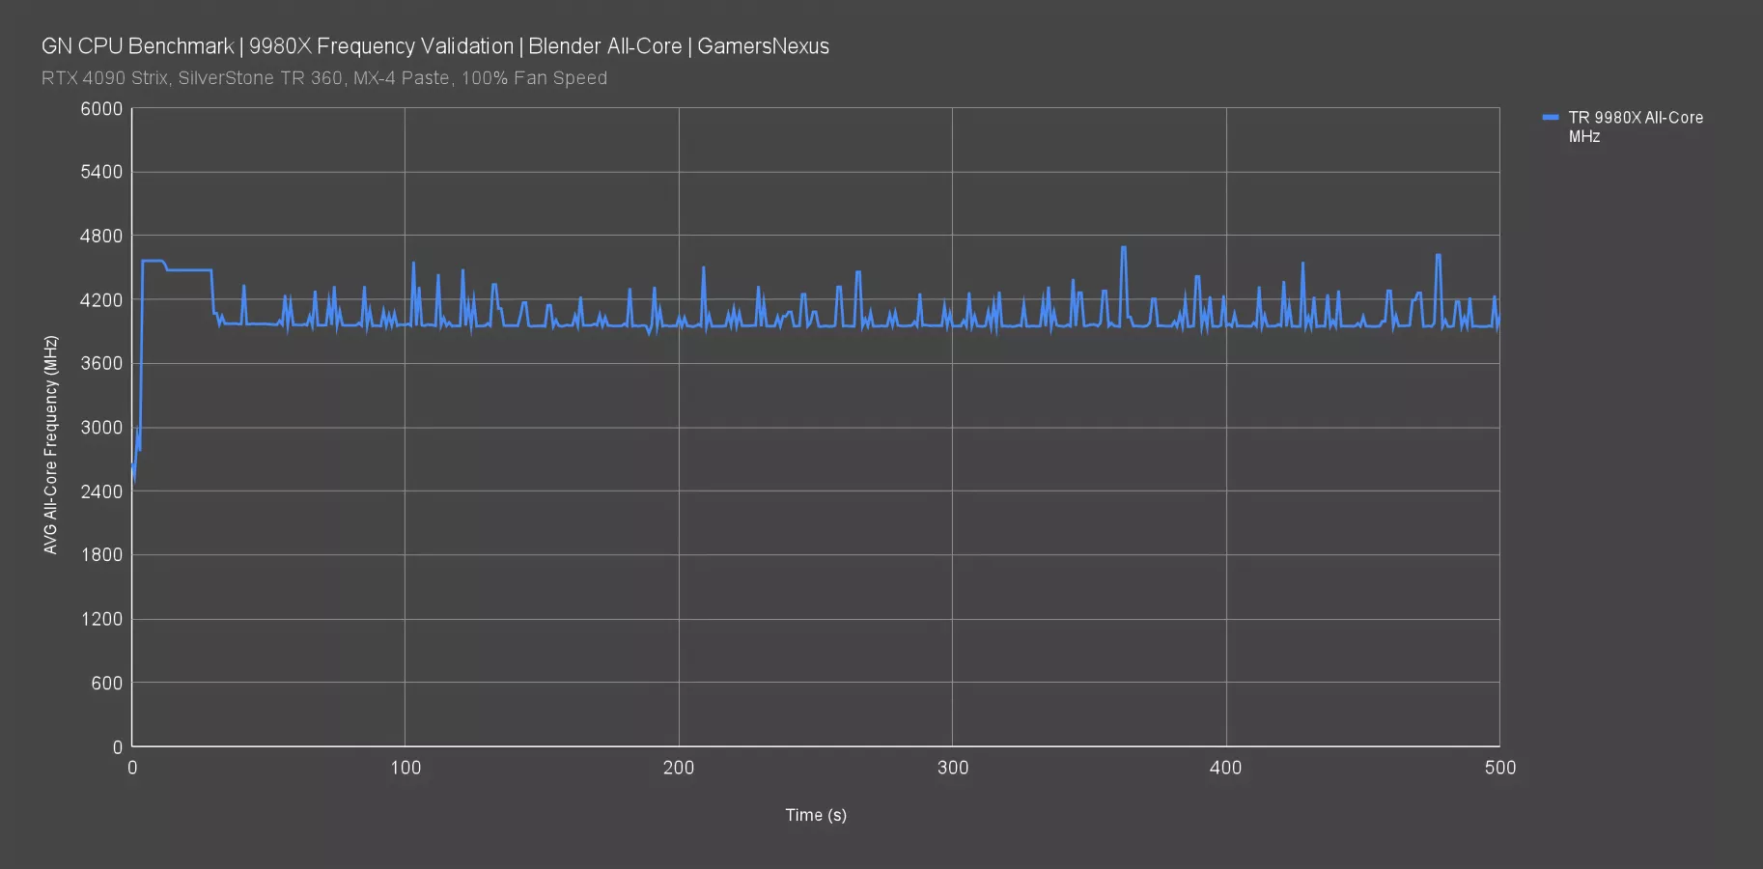The width and height of the screenshot is (1763, 869).
Task: Click the 3000 y-axis tick label
Action: click(x=101, y=428)
